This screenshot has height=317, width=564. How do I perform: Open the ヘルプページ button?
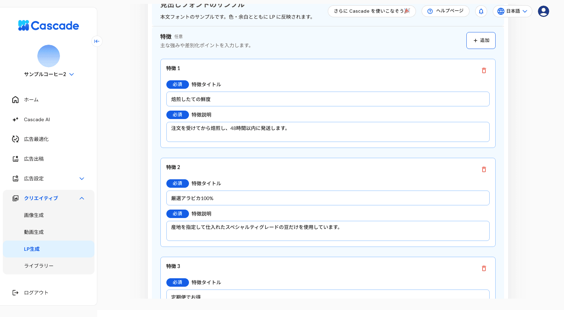(446, 11)
